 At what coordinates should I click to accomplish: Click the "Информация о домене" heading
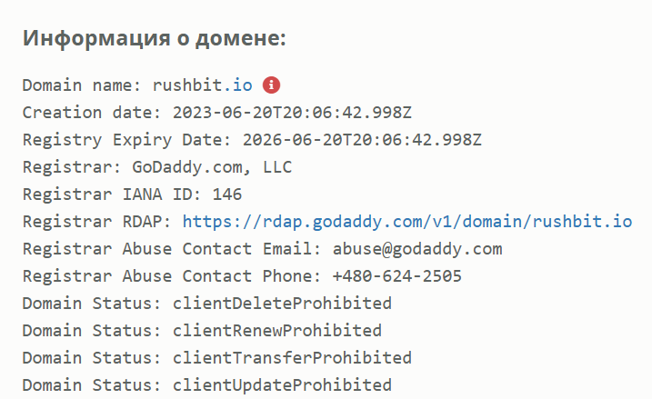coord(155,38)
